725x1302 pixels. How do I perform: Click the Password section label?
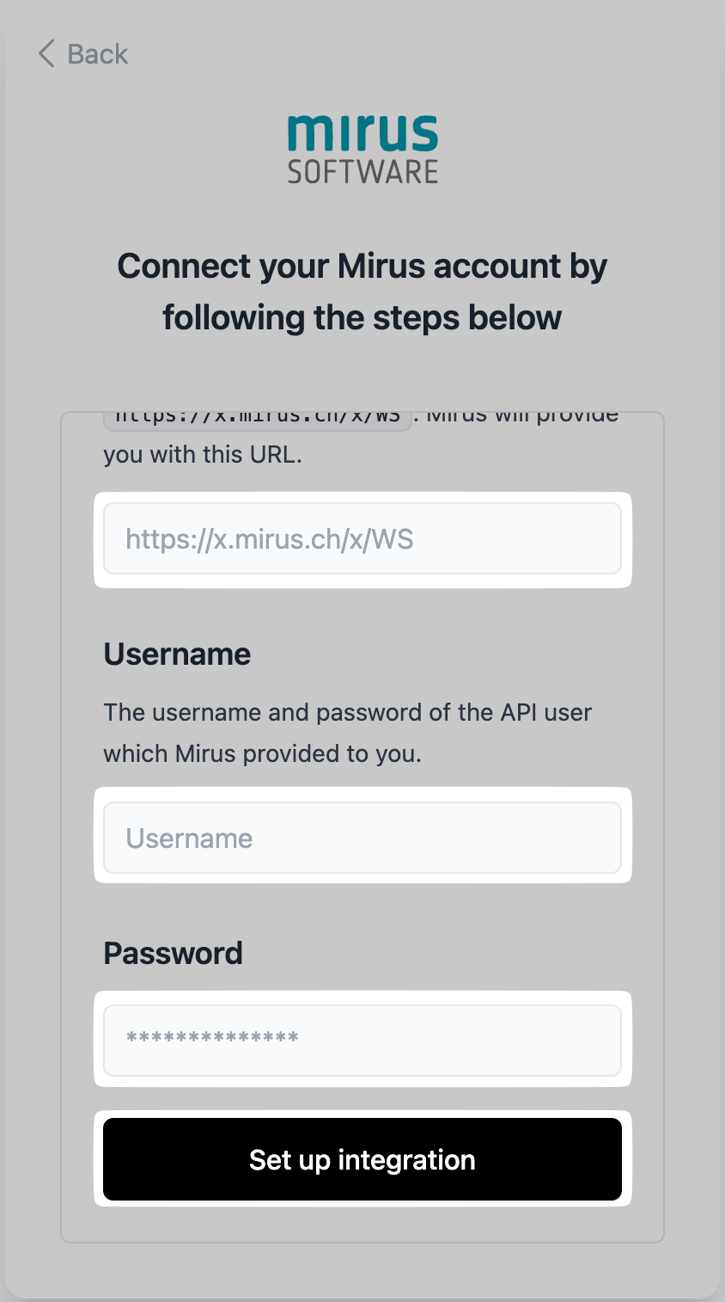(x=173, y=954)
